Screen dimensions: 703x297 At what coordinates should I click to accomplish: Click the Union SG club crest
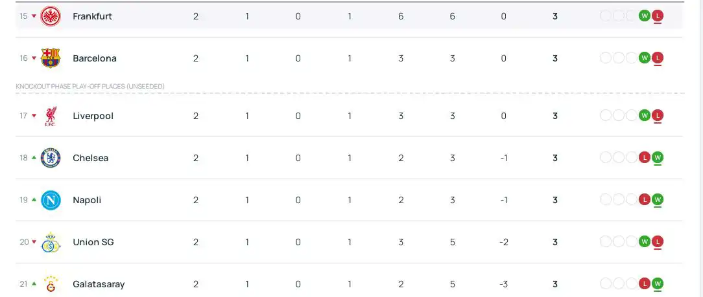click(x=51, y=242)
